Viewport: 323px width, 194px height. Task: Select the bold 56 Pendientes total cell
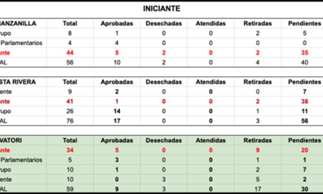coord(305,121)
